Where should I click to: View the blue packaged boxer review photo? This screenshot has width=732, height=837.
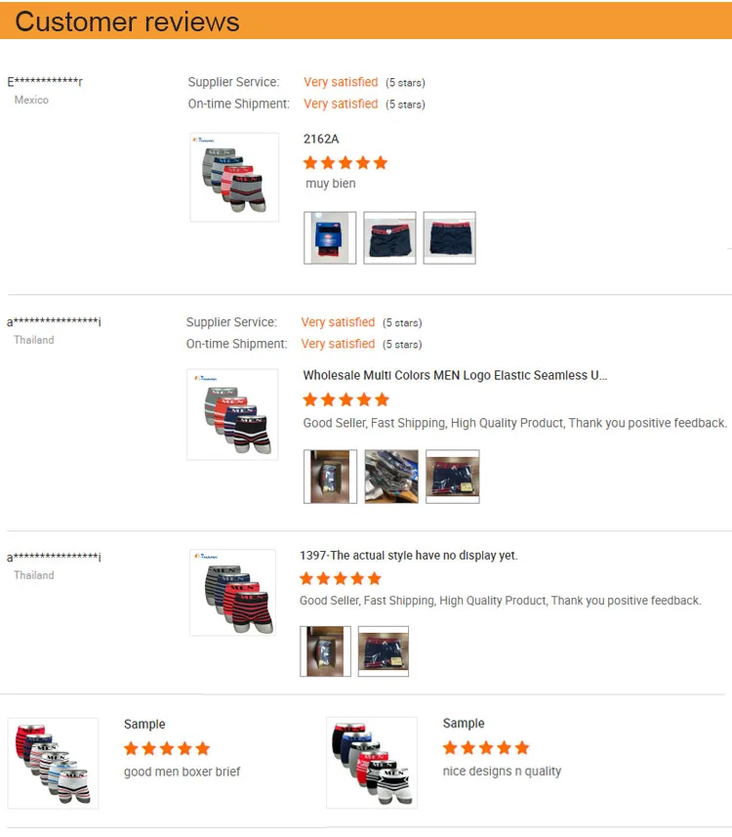coord(330,237)
